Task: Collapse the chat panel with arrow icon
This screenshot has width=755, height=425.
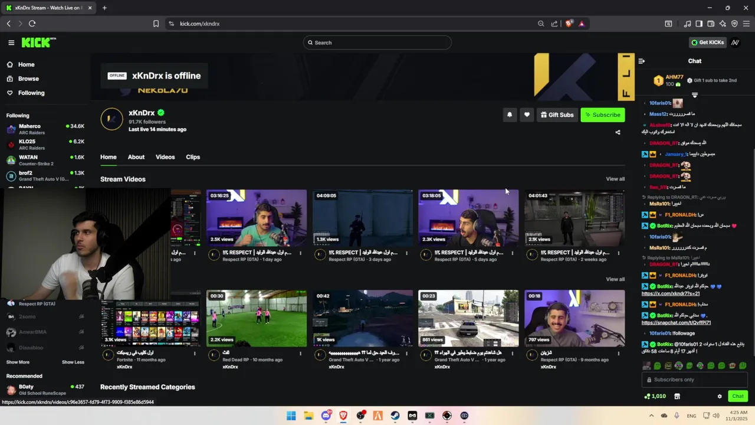Action: point(642,61)
